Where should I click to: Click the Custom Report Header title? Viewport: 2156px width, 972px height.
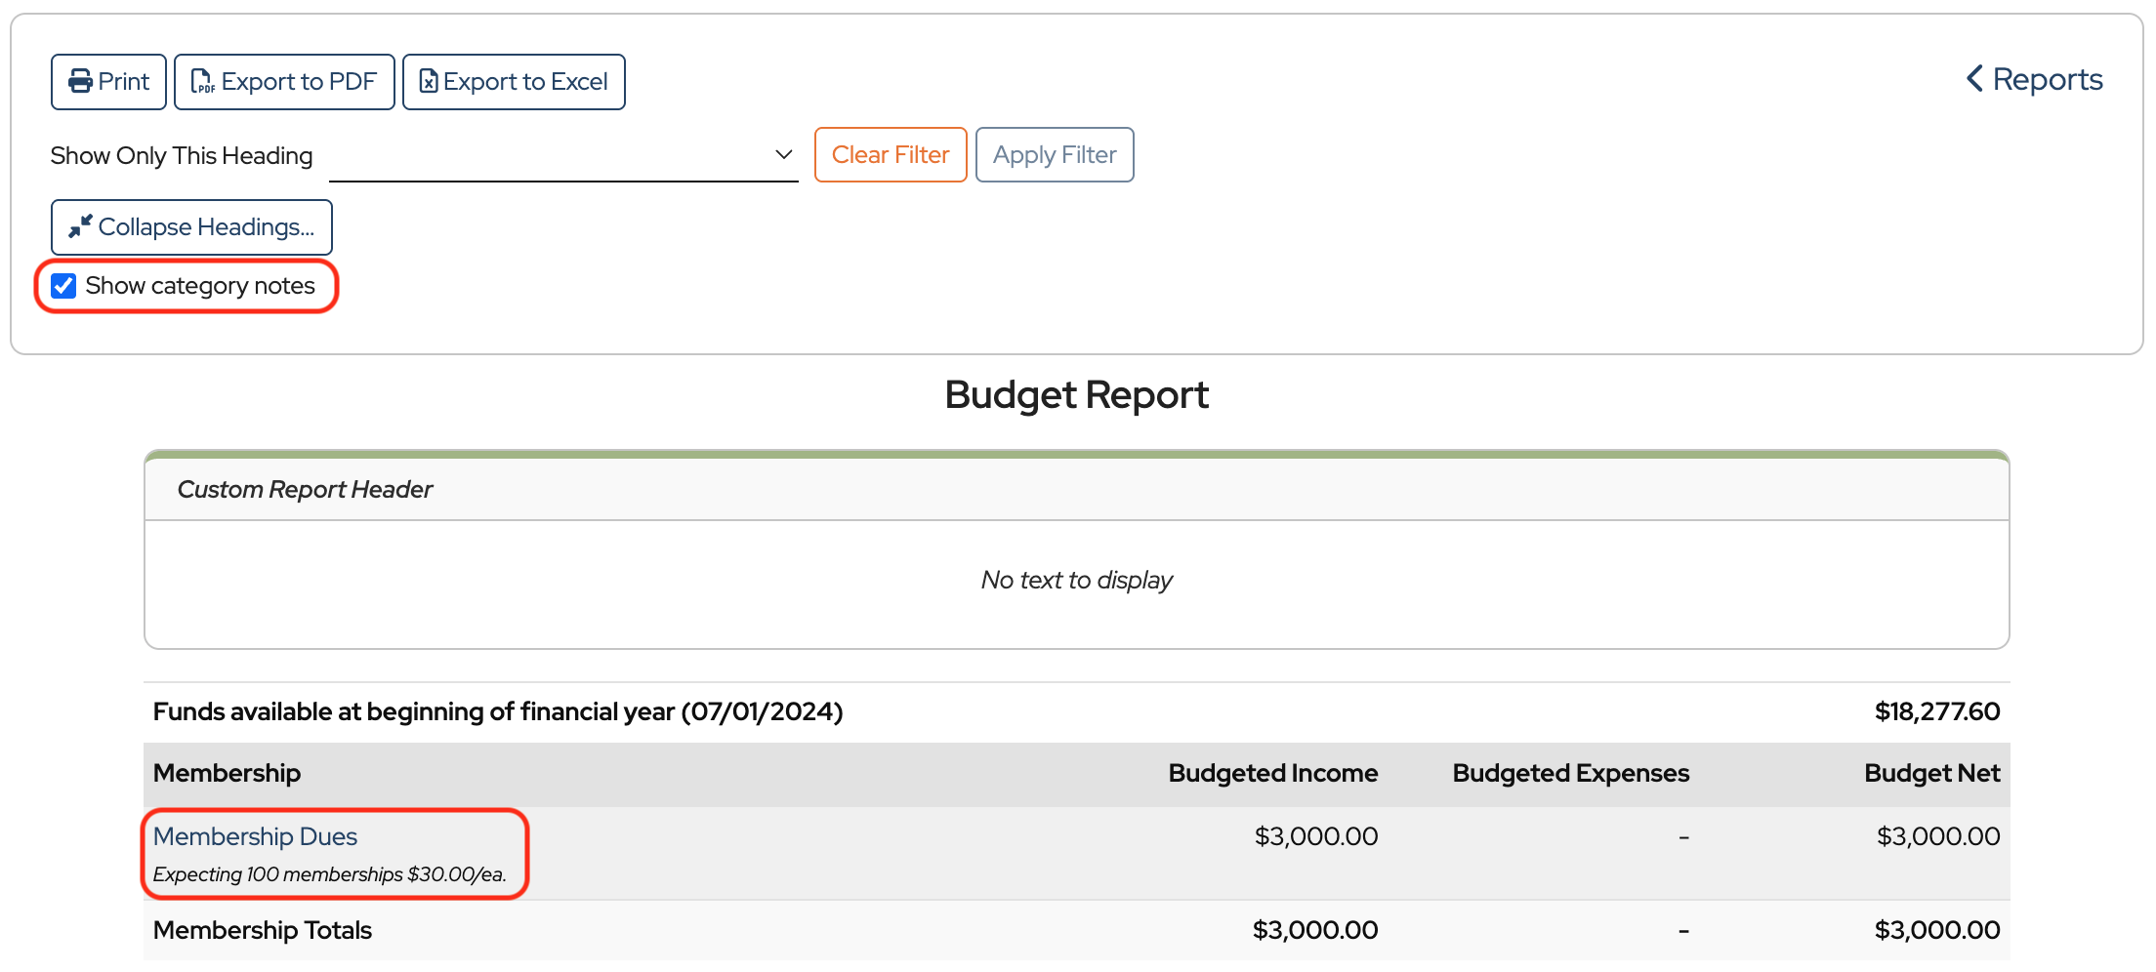pos(305,489)
